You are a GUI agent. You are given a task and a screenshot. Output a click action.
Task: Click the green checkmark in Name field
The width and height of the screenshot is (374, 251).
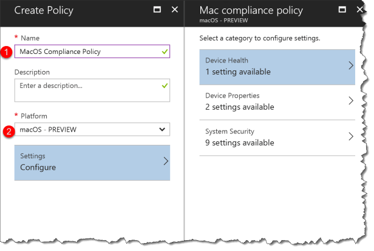pyautogui.click(x=164, y=52)
